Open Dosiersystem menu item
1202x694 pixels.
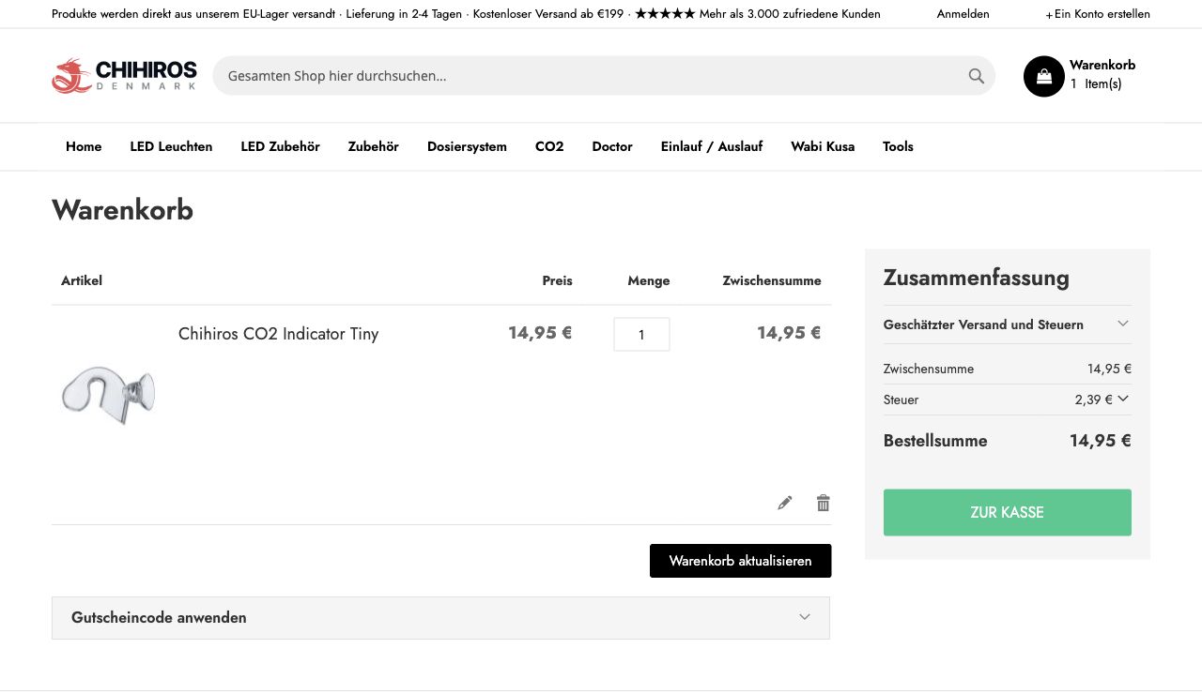click(467, 146)
